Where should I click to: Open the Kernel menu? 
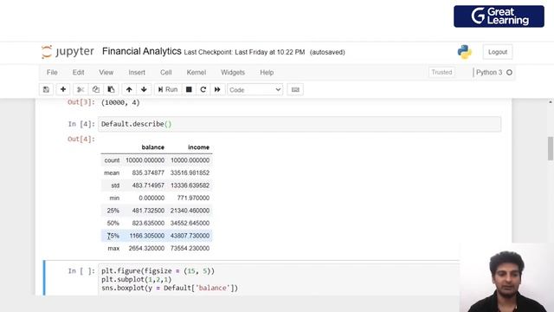pyautogui.click(x=196, y=72)
